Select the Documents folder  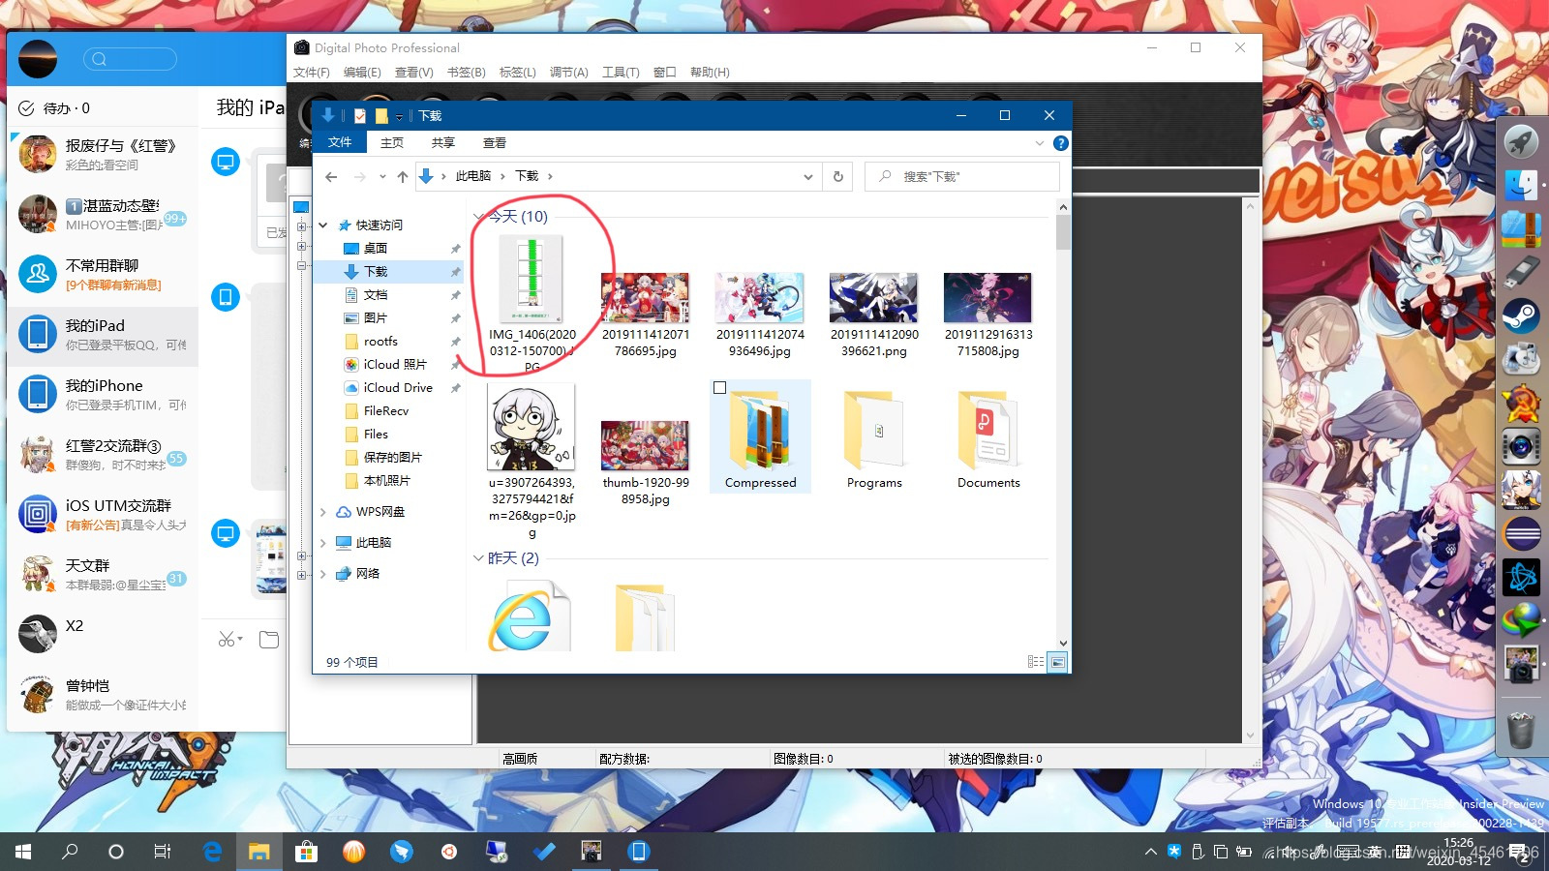point(988,439)
